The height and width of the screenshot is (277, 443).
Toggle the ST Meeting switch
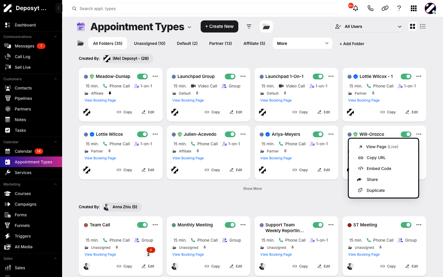(x=406, y=225)
